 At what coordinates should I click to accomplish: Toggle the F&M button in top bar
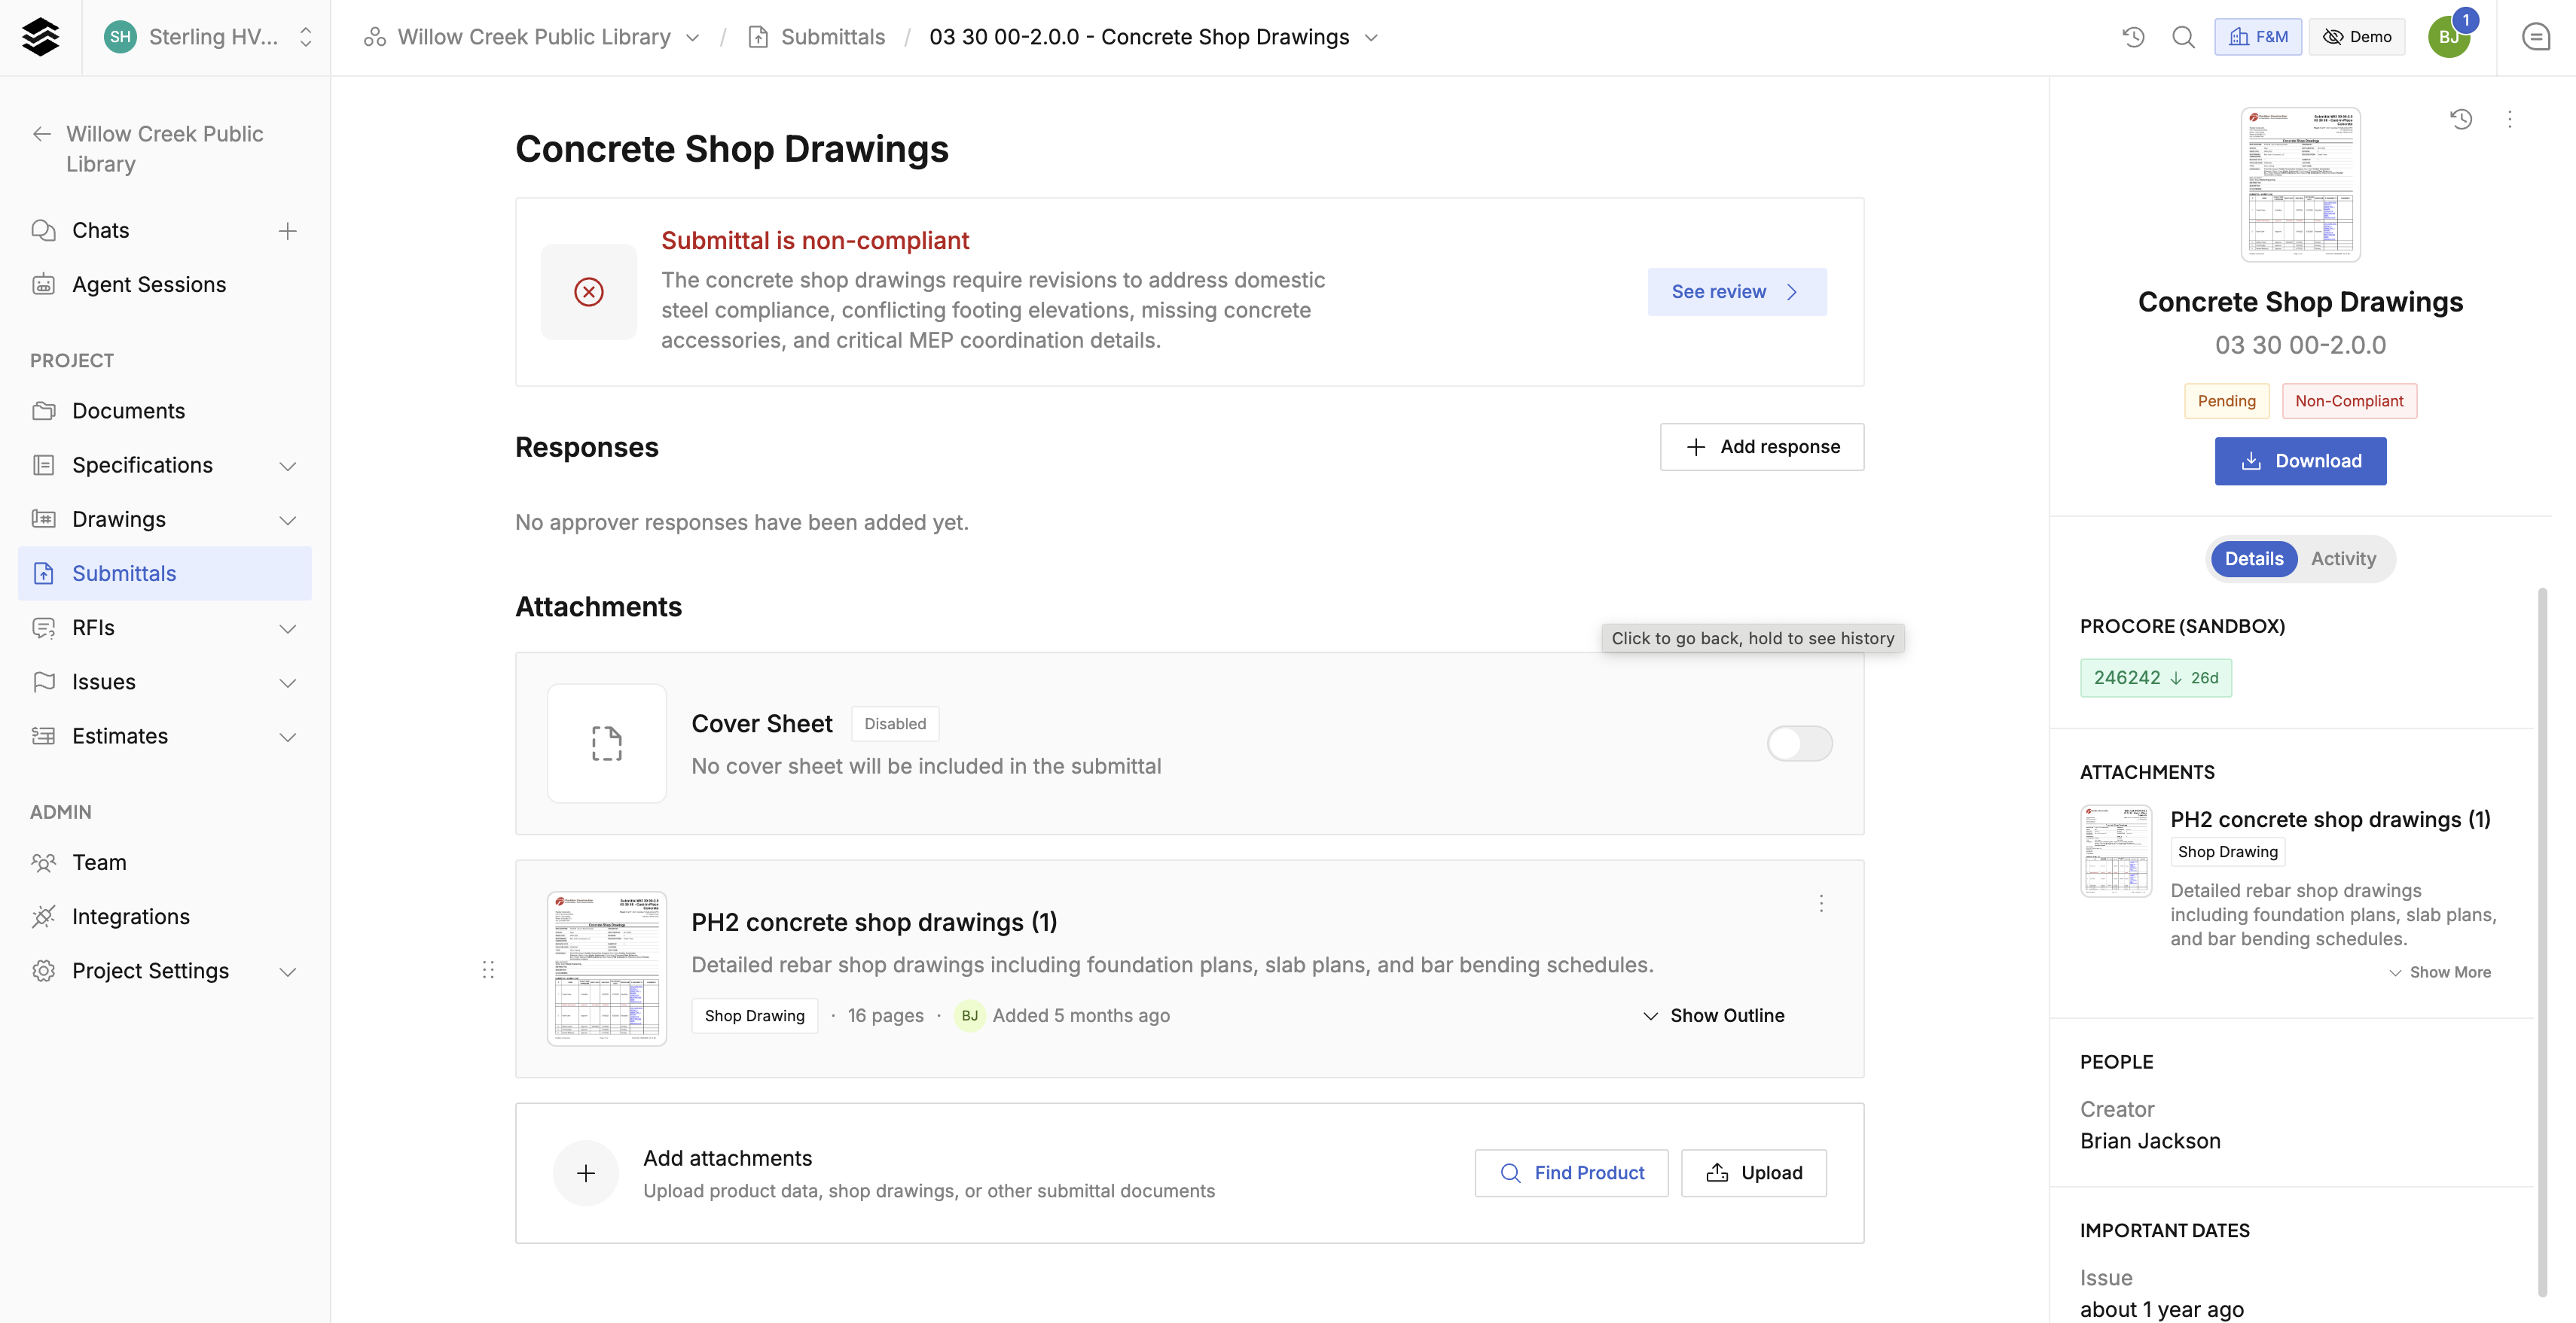tap(2257, 37)
